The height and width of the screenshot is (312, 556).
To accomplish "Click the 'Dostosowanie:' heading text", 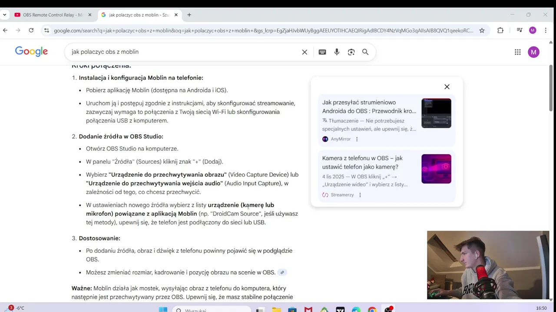I will point(99,238).
